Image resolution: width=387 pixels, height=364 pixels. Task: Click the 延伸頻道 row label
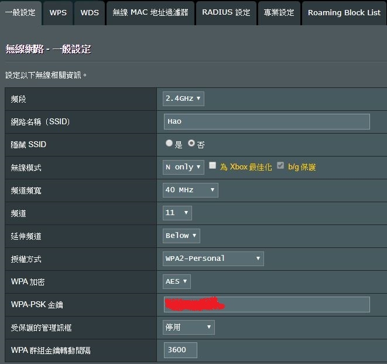pyautogui.click(x=26, y=236)
